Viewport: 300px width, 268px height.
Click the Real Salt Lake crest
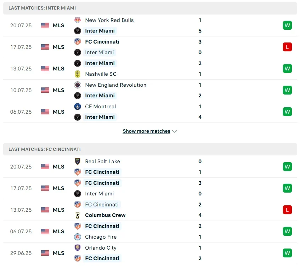pyautogui.click(x=77, y=161)
